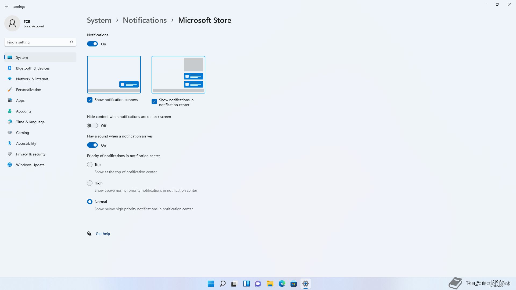Image resolution: width=516 pixels, height=290 pixels.
Task: Click the Get help chat icon
Action: 89,234
